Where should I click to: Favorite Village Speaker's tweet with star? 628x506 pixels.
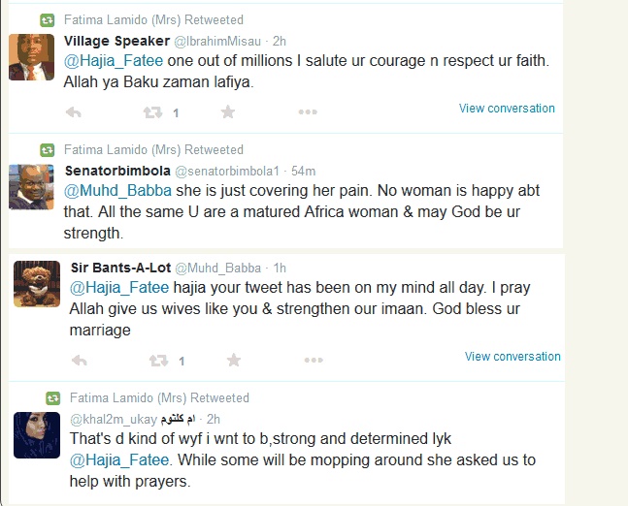tap(228, 112)
